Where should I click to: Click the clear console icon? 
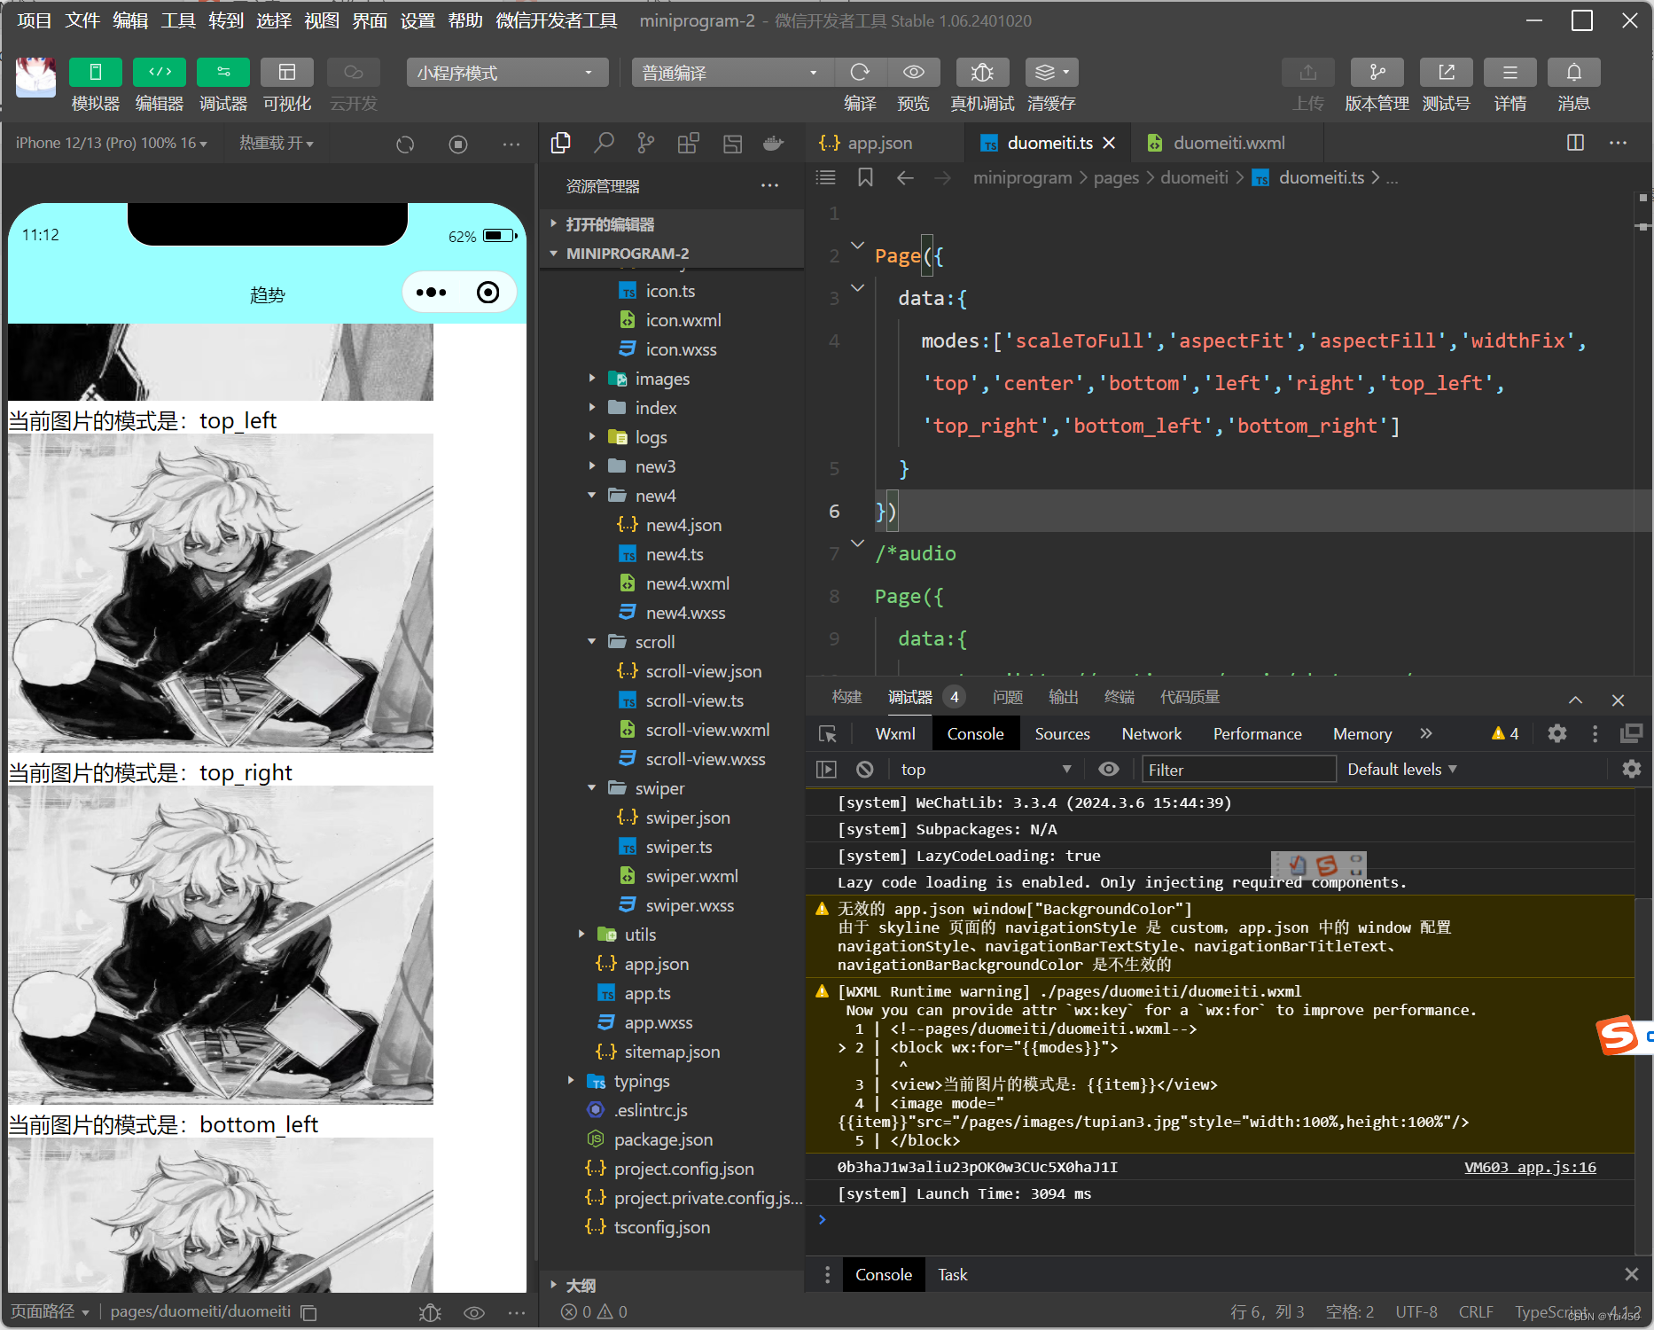point(865,770)
